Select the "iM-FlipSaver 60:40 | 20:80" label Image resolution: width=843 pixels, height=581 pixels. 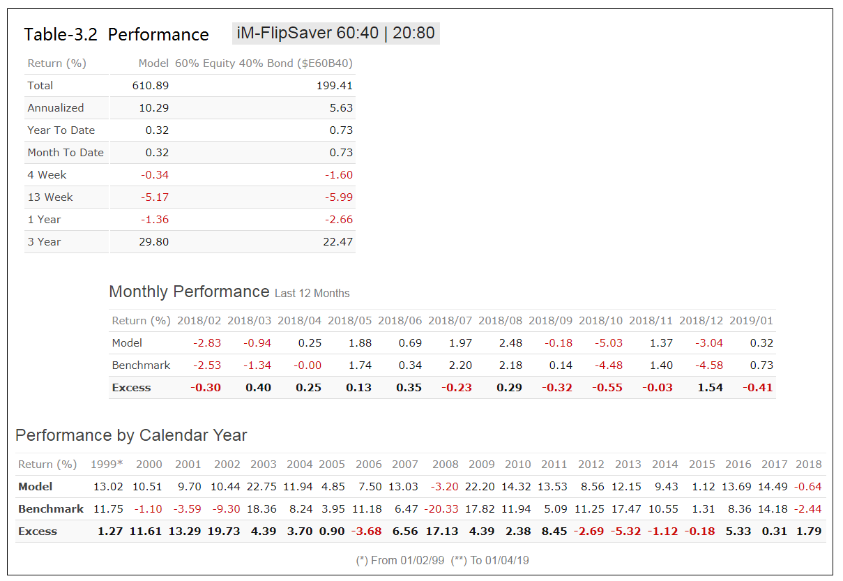[x=336, y=33]
